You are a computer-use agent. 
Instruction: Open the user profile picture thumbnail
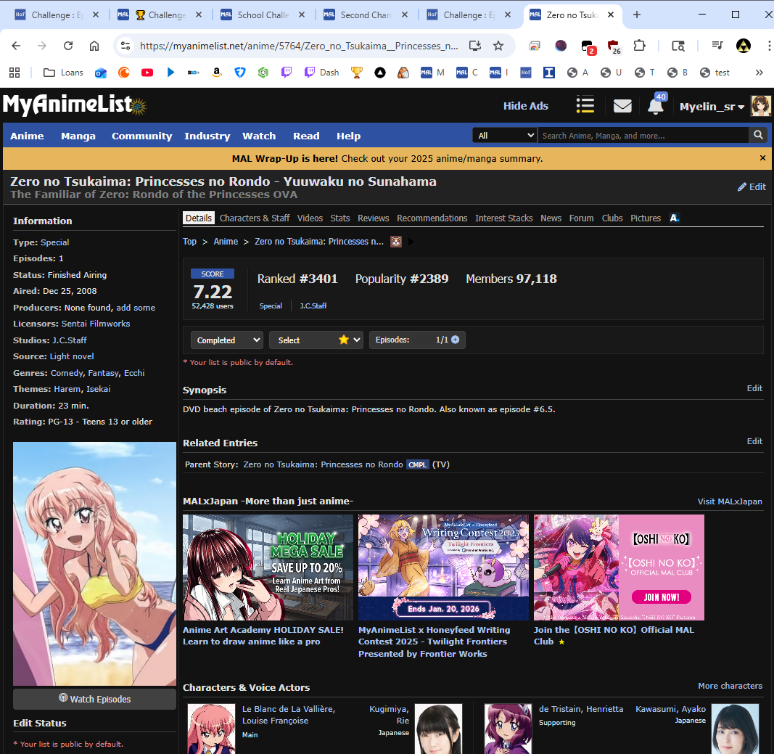760,106
